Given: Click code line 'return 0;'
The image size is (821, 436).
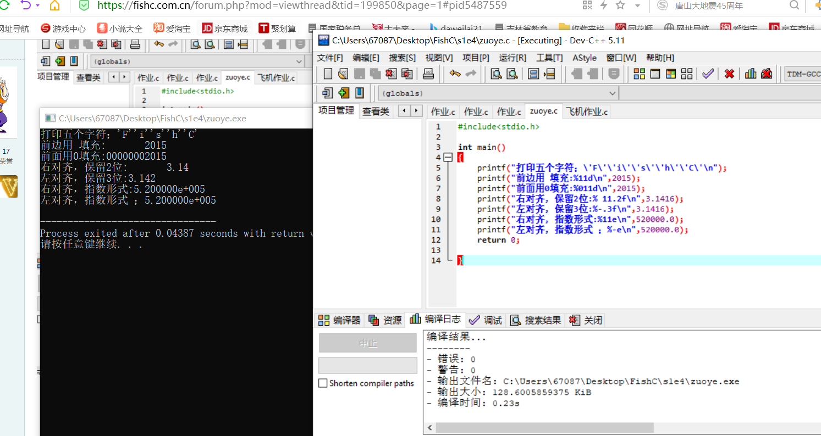Looking at the screenshot, I should 498,240.
